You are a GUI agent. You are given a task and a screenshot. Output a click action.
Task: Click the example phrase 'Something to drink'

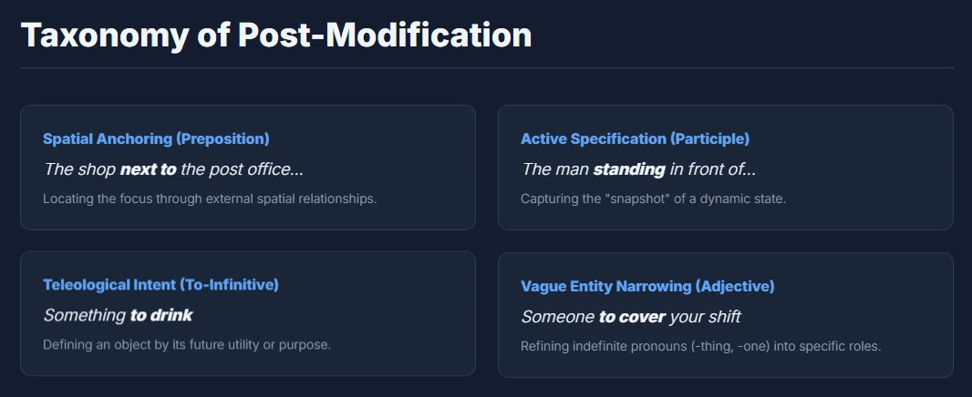click(118, 315)
